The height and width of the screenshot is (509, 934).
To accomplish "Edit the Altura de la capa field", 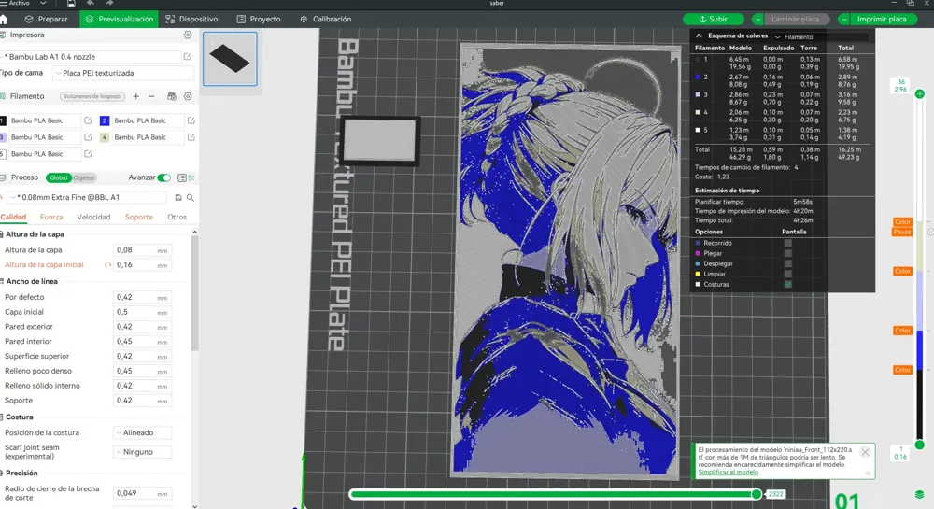I will pyautogui.click(x=142, y=250).
